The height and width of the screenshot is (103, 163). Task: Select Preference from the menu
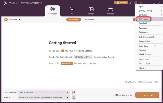click(144, 19)
